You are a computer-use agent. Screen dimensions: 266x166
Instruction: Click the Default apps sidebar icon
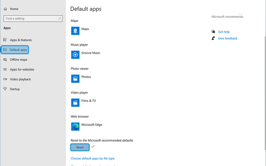[5, 49]
